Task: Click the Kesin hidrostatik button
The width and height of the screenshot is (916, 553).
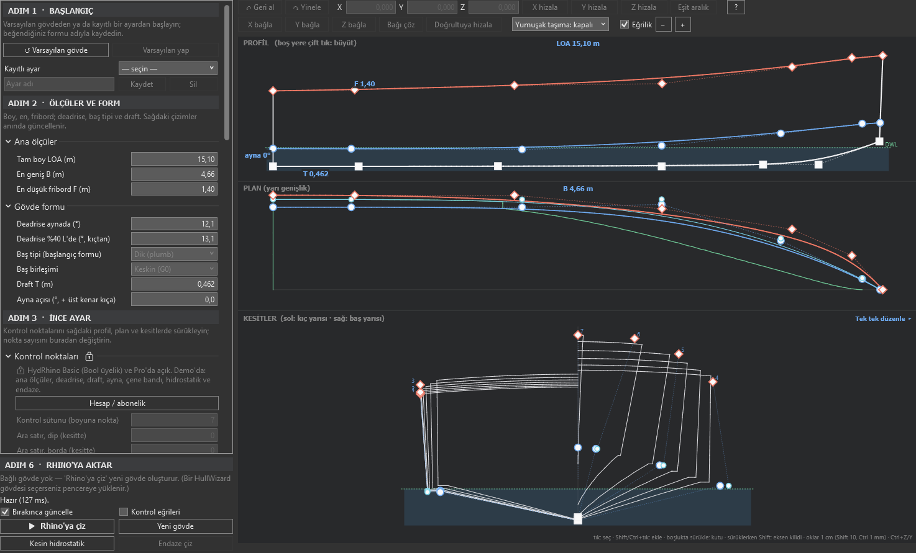Action: coord(57,544)
